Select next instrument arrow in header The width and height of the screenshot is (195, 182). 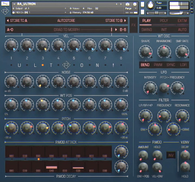[121, 4]
